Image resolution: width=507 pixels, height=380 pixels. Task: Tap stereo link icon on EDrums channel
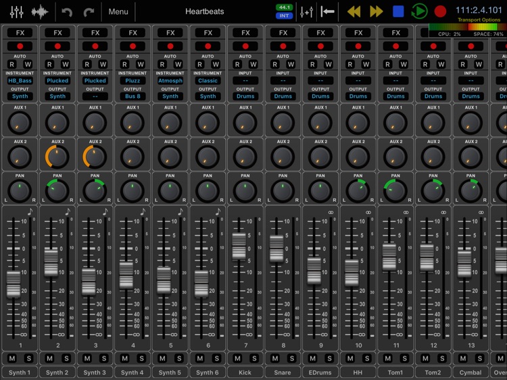coord(331,212)
